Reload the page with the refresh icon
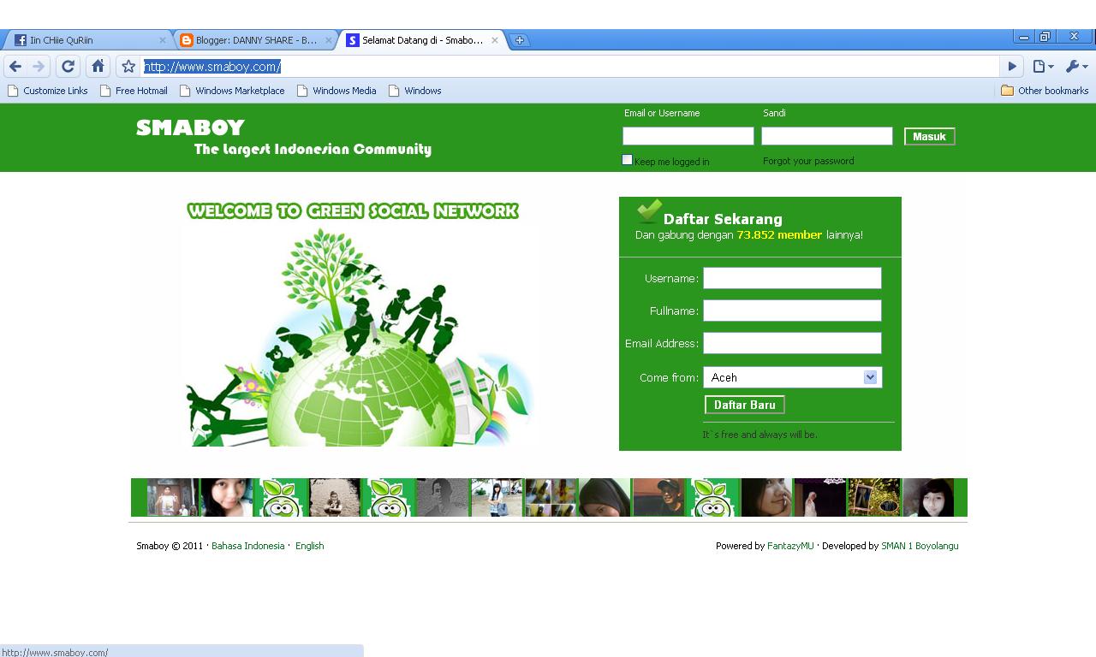This screenshot has width=1096, height=657. coord(68,66)
